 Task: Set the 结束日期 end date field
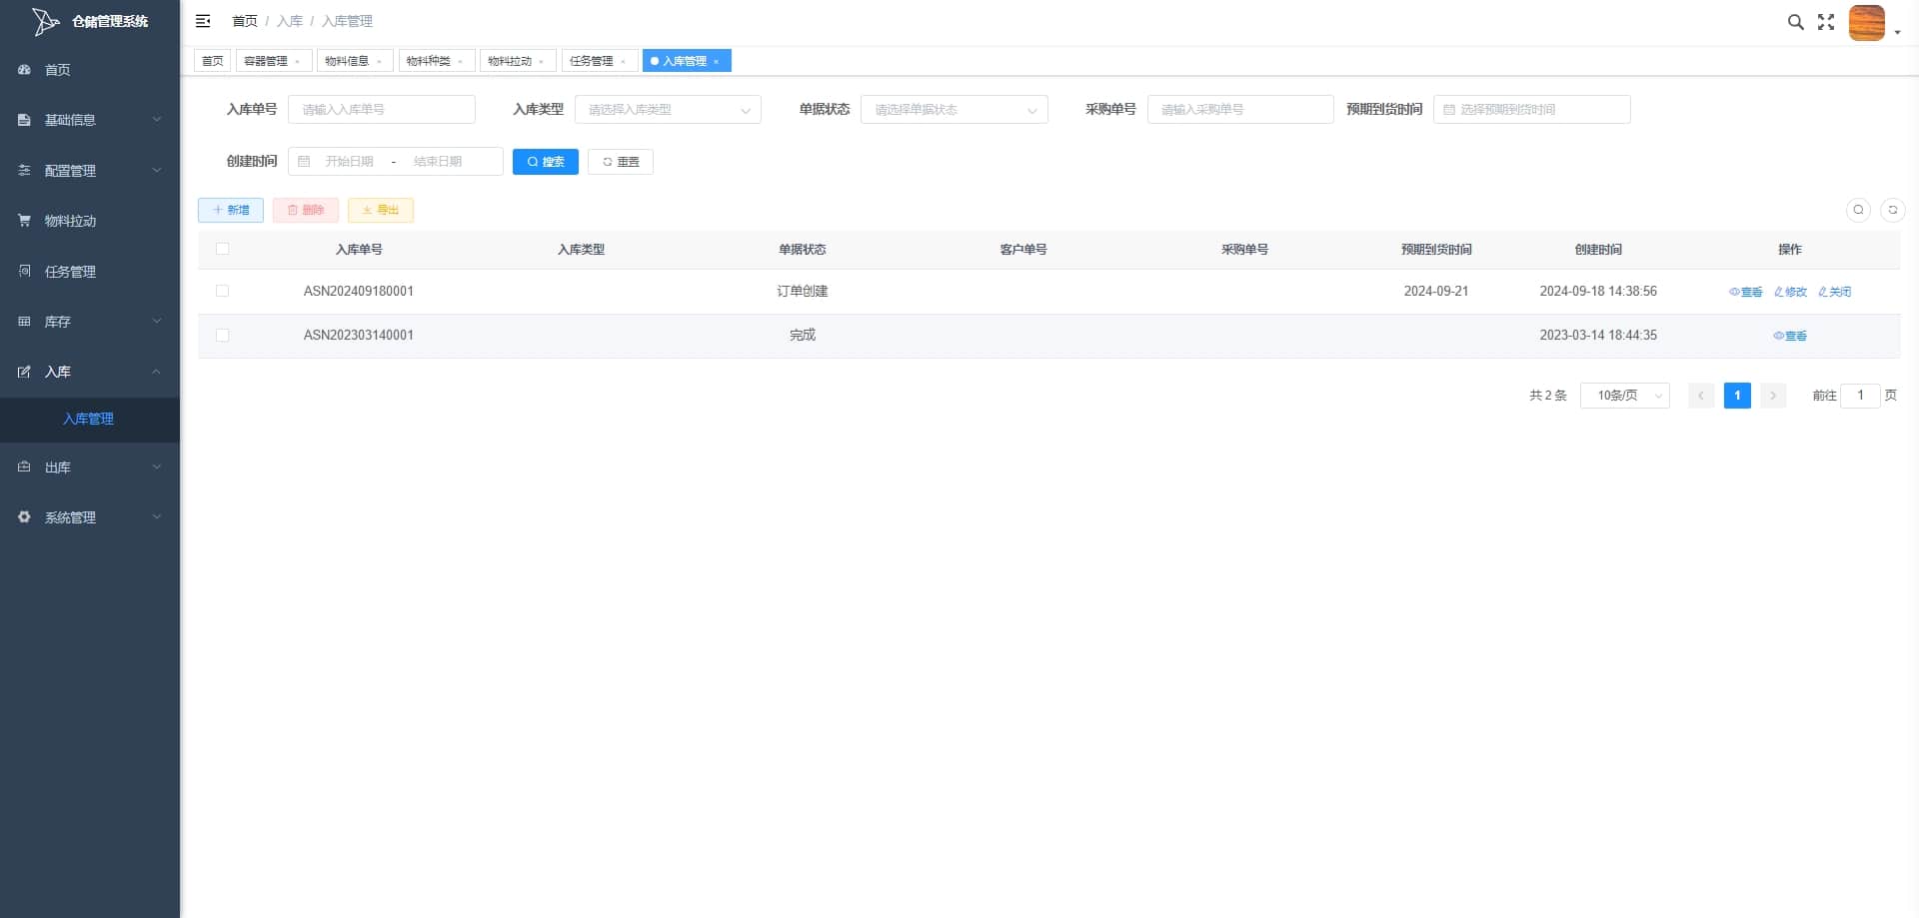(439, 162)
